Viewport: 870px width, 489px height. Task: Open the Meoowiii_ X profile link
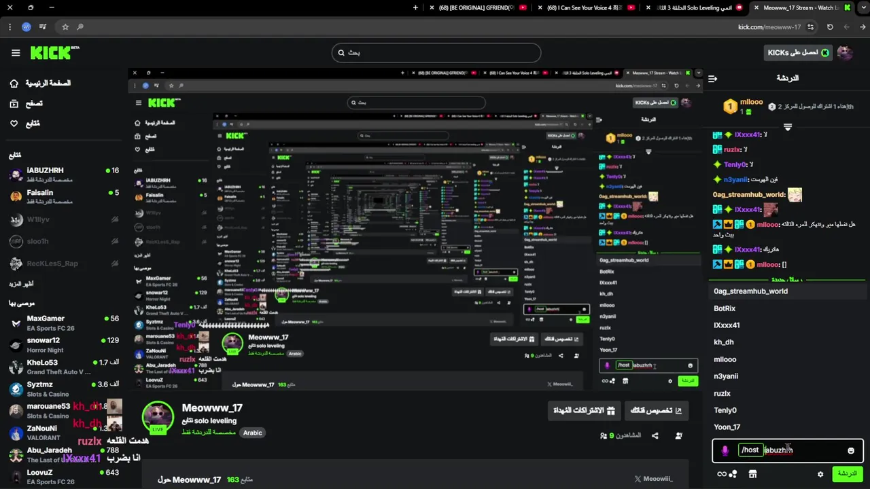point(653,479)
